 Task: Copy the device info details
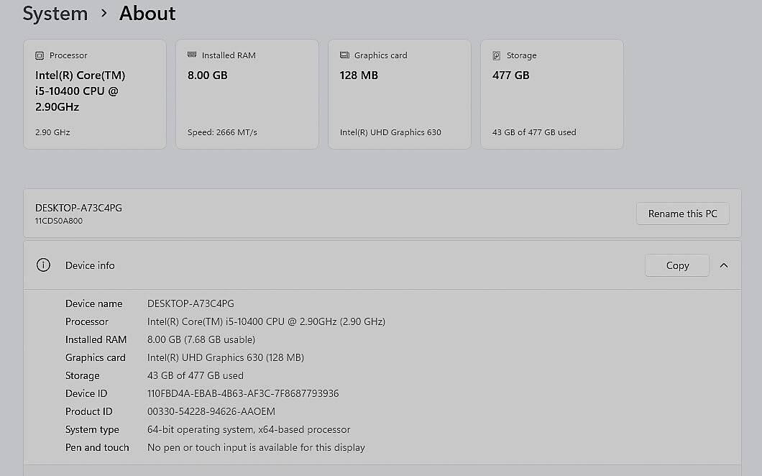pyautogui.click(x=677, y=265)
